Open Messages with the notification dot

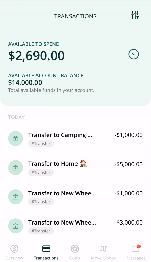pyautogui.click(x=136, y=252)
